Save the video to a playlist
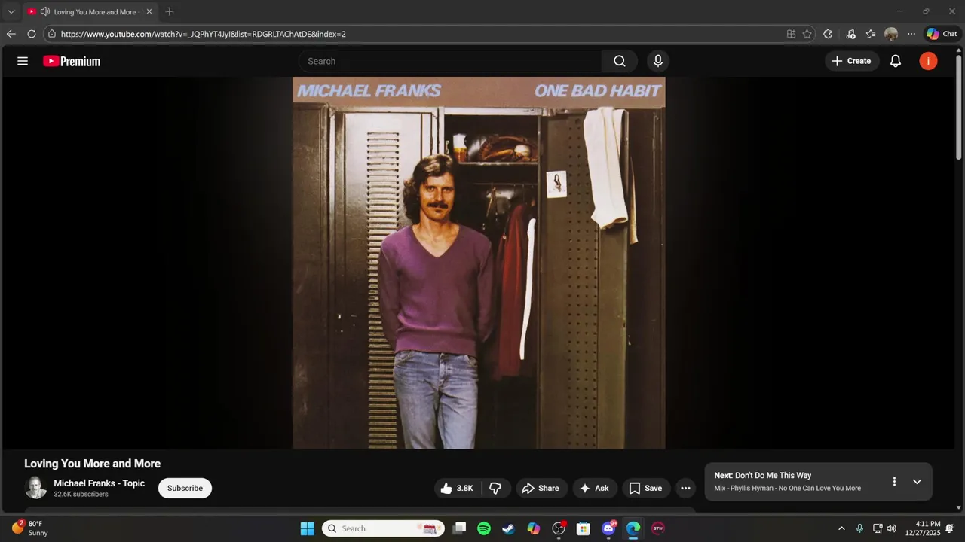The width and height of the screenshot is (965, 542). point(646,488)
